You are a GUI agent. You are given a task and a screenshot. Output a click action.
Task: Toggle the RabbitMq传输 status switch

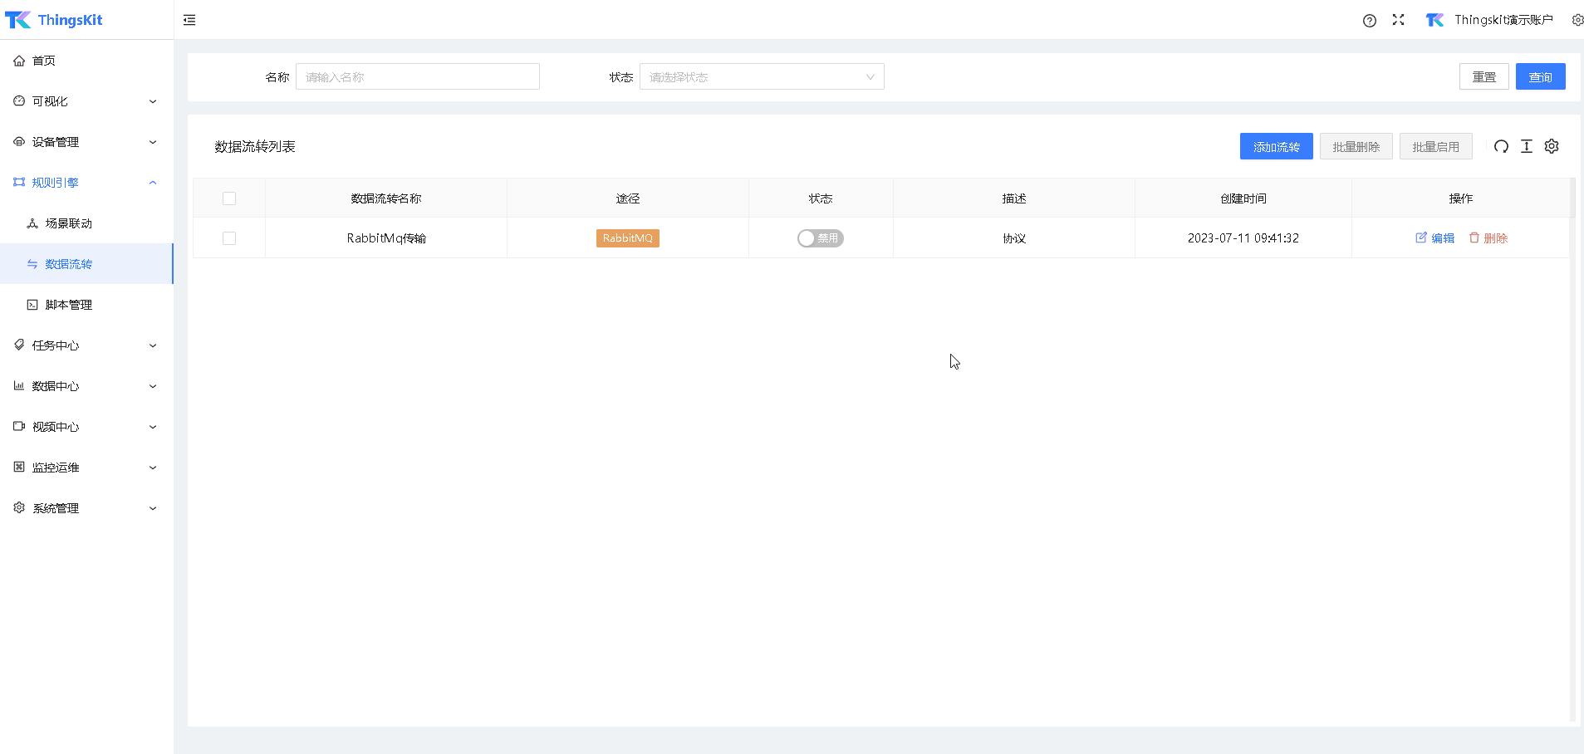820,238
